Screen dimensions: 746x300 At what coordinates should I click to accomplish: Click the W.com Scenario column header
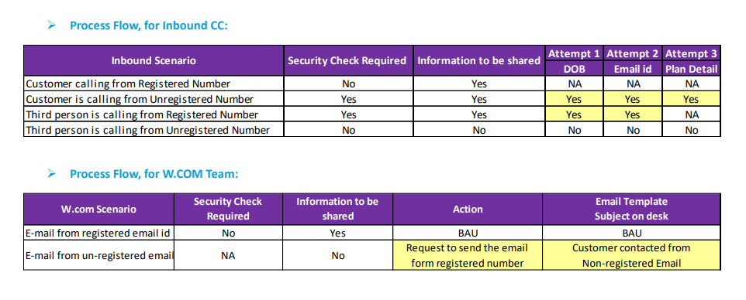[x=98, y=210]
